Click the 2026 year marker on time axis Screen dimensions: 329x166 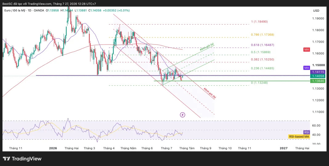point(53,148)
